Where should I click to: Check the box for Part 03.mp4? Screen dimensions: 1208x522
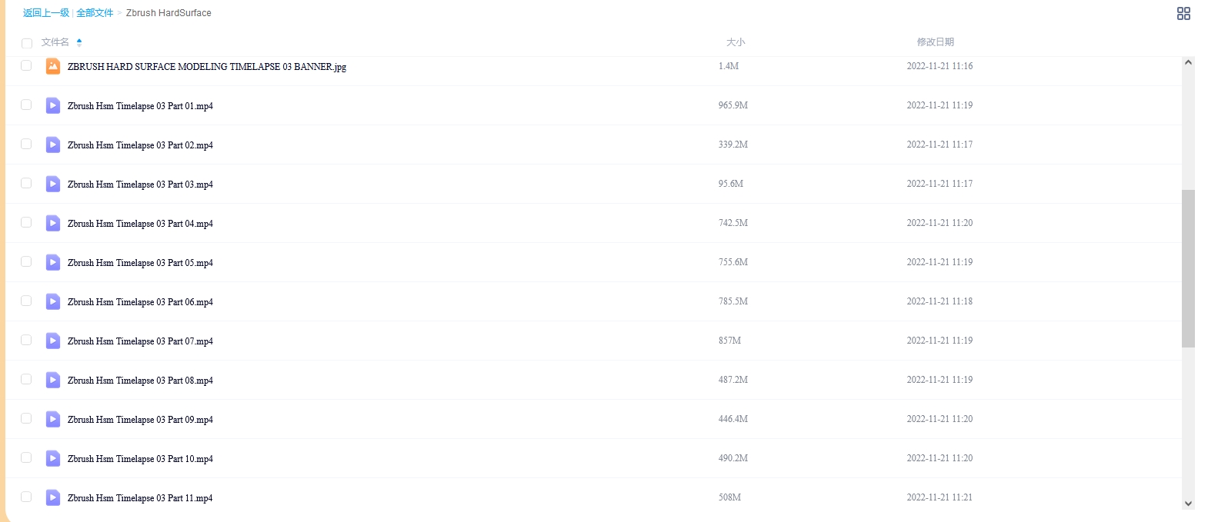pyautogui.click(x=26, y=183)
